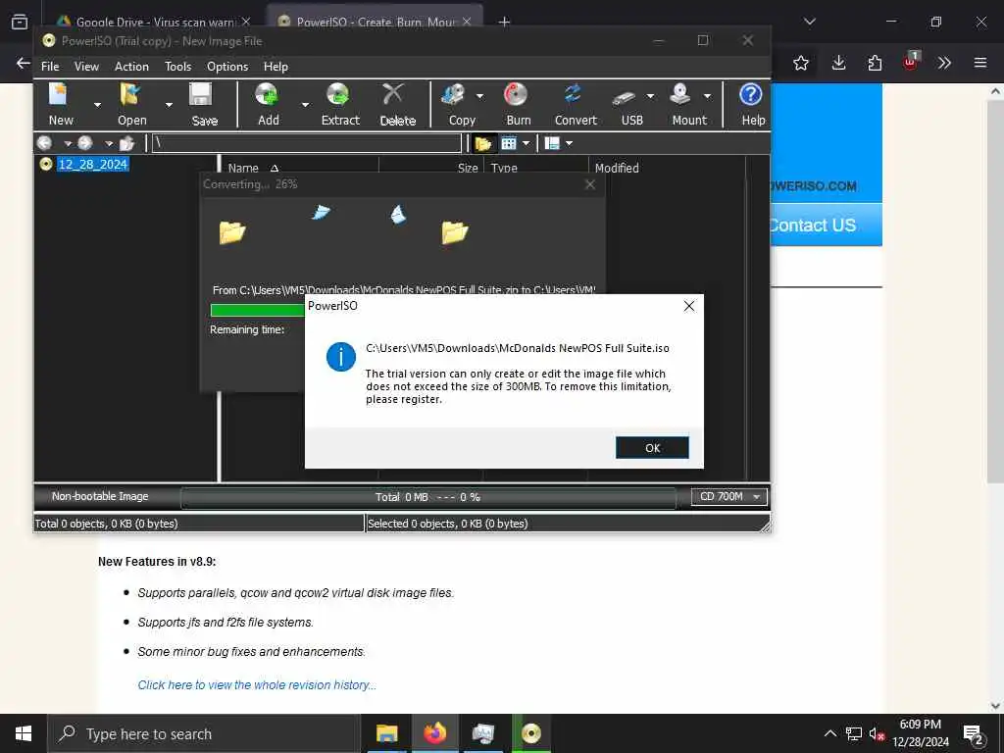The image size is (1004, 753).
Task: Open File Explorer from the taskbar
Action: click(x=386, y=733)
